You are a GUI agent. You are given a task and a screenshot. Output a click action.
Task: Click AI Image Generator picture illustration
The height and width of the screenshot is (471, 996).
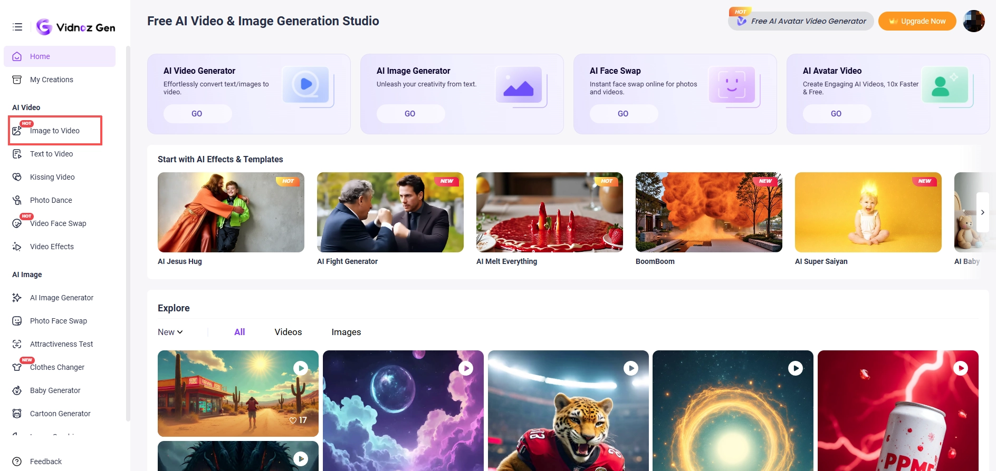tap(520, 86)
